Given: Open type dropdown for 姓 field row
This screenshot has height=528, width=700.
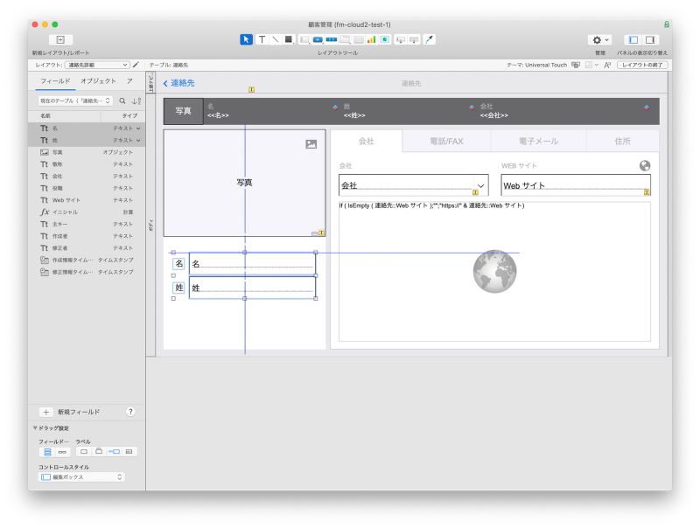Looking at the screenshot, I should point(138,141).
